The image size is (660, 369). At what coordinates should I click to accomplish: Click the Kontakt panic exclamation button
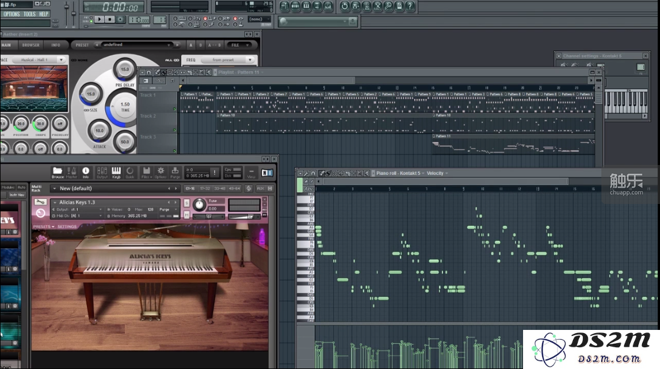pos(215,172)
